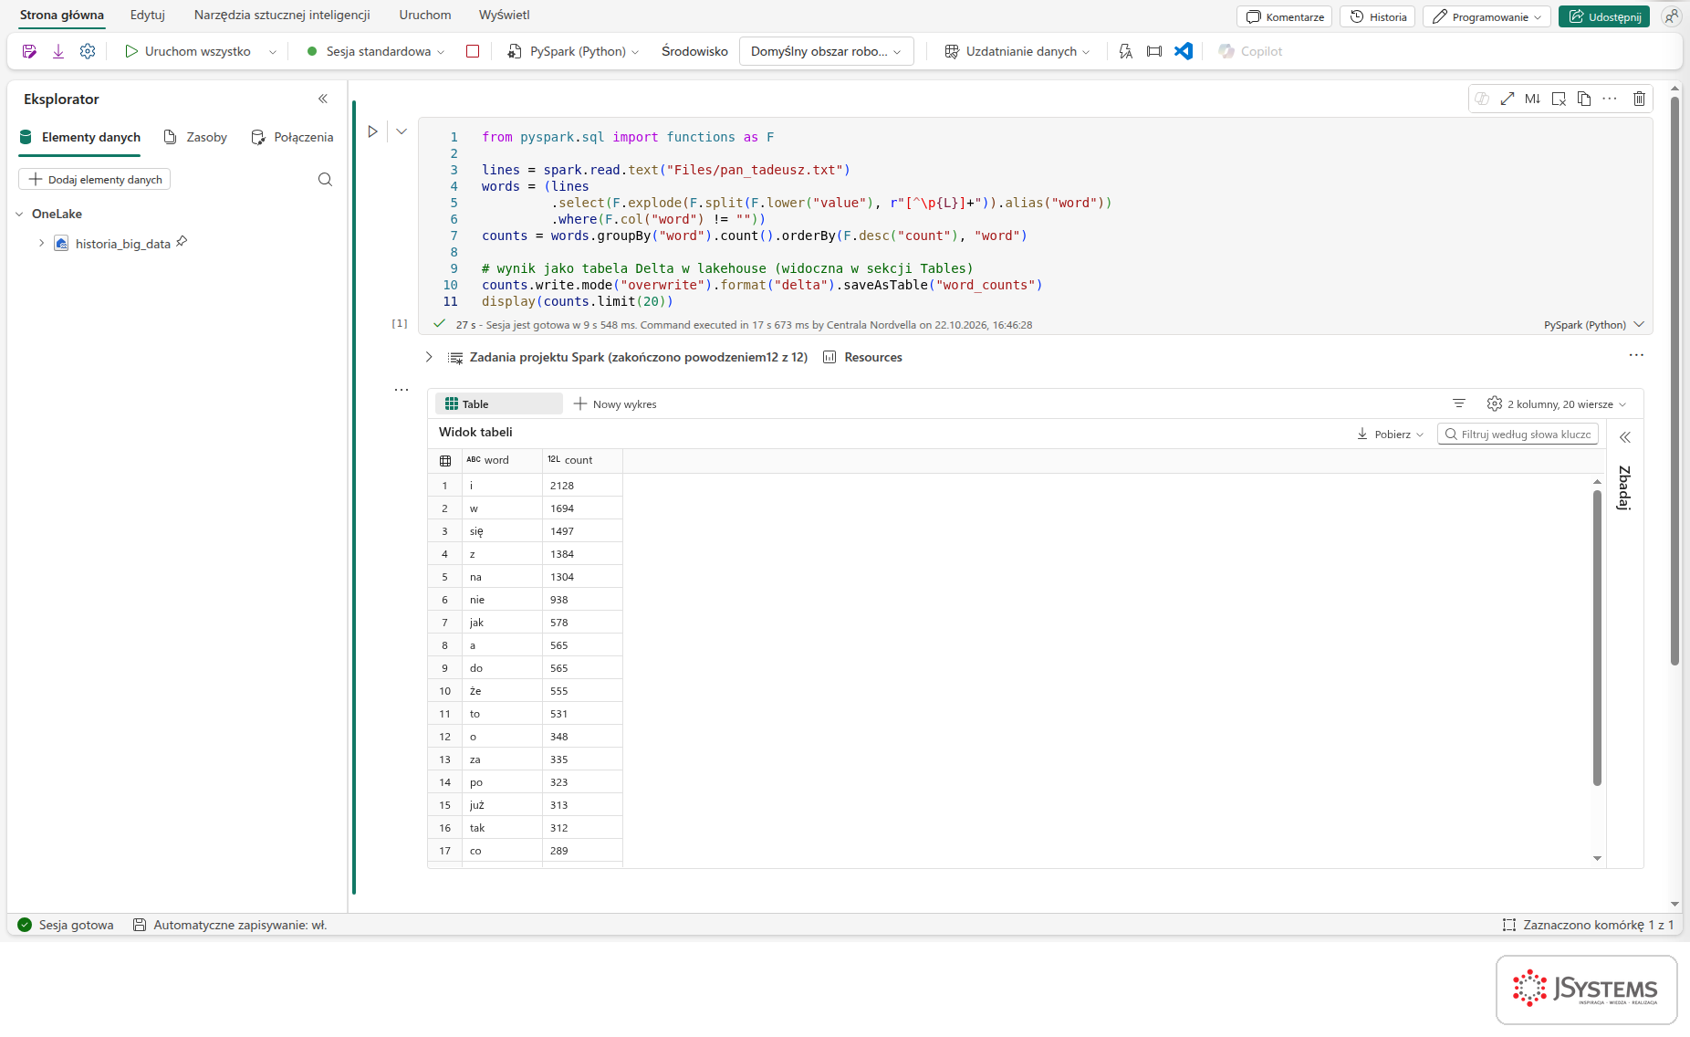The height and width of the screenshot is (1037, 1690).
Task: Delete the cell with the trash icon
Action: point(1639,99)
